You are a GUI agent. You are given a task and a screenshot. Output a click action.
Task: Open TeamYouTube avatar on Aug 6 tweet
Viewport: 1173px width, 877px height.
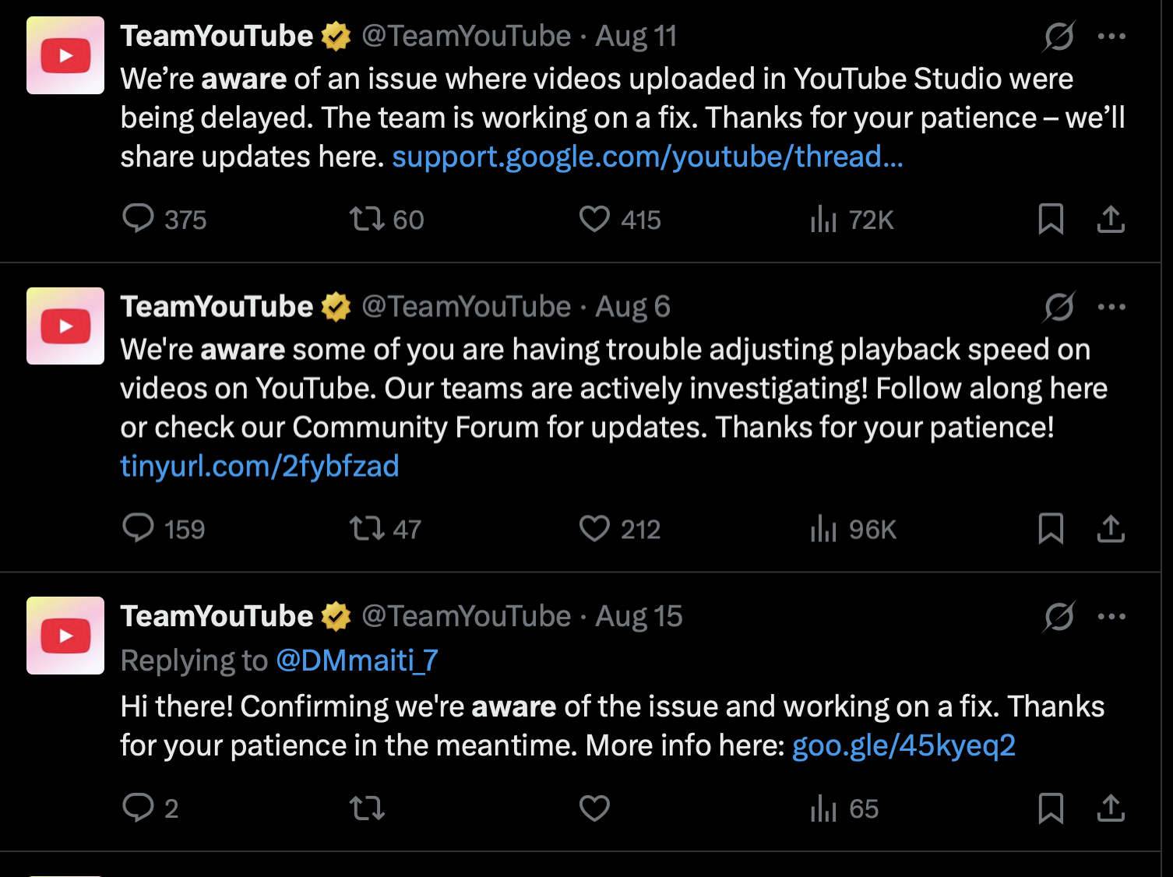pyautogui.click(x=65, y=326)
